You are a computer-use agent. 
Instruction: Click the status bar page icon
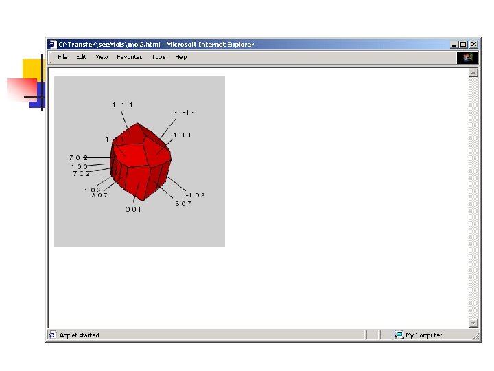coord(53,335)
